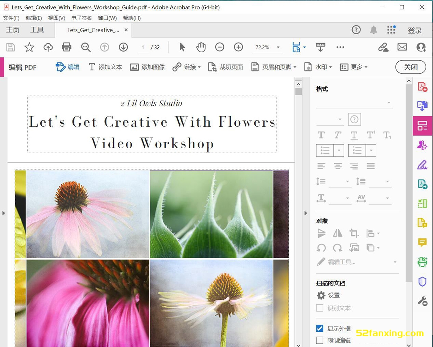Screen dimensions: 433x347
Task: Switch to the 主页 tab
Action: pyautogui.click(x=13, y=30)
